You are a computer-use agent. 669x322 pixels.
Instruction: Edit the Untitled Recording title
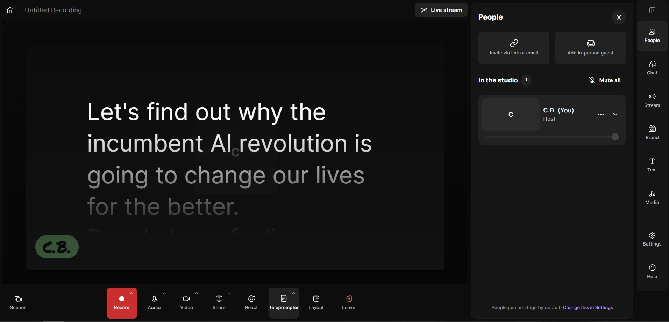point(53,10)
